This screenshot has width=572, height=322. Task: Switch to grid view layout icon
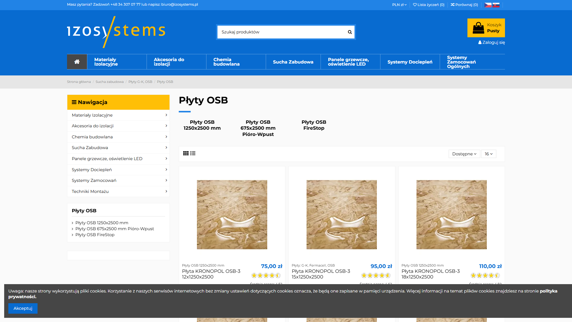tap(186, 153)
